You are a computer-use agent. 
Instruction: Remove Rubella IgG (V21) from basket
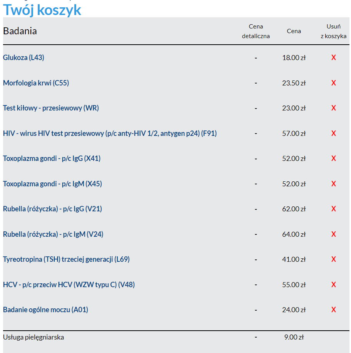334,209
